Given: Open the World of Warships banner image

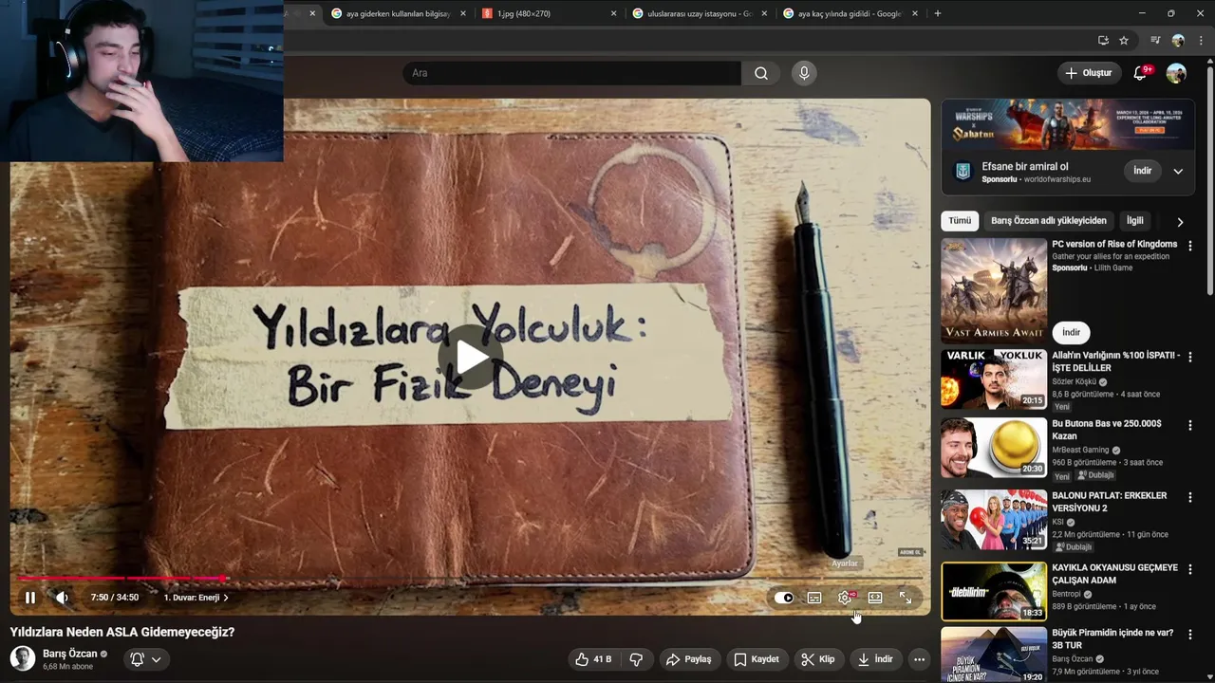Looking at the screenshot, I should click(1068, 124).
